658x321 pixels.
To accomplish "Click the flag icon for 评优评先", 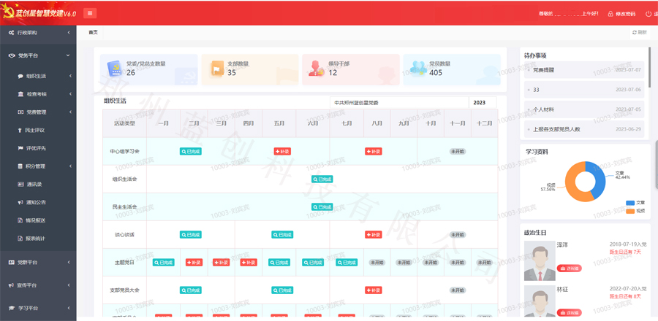I will (x=20, y=148).
